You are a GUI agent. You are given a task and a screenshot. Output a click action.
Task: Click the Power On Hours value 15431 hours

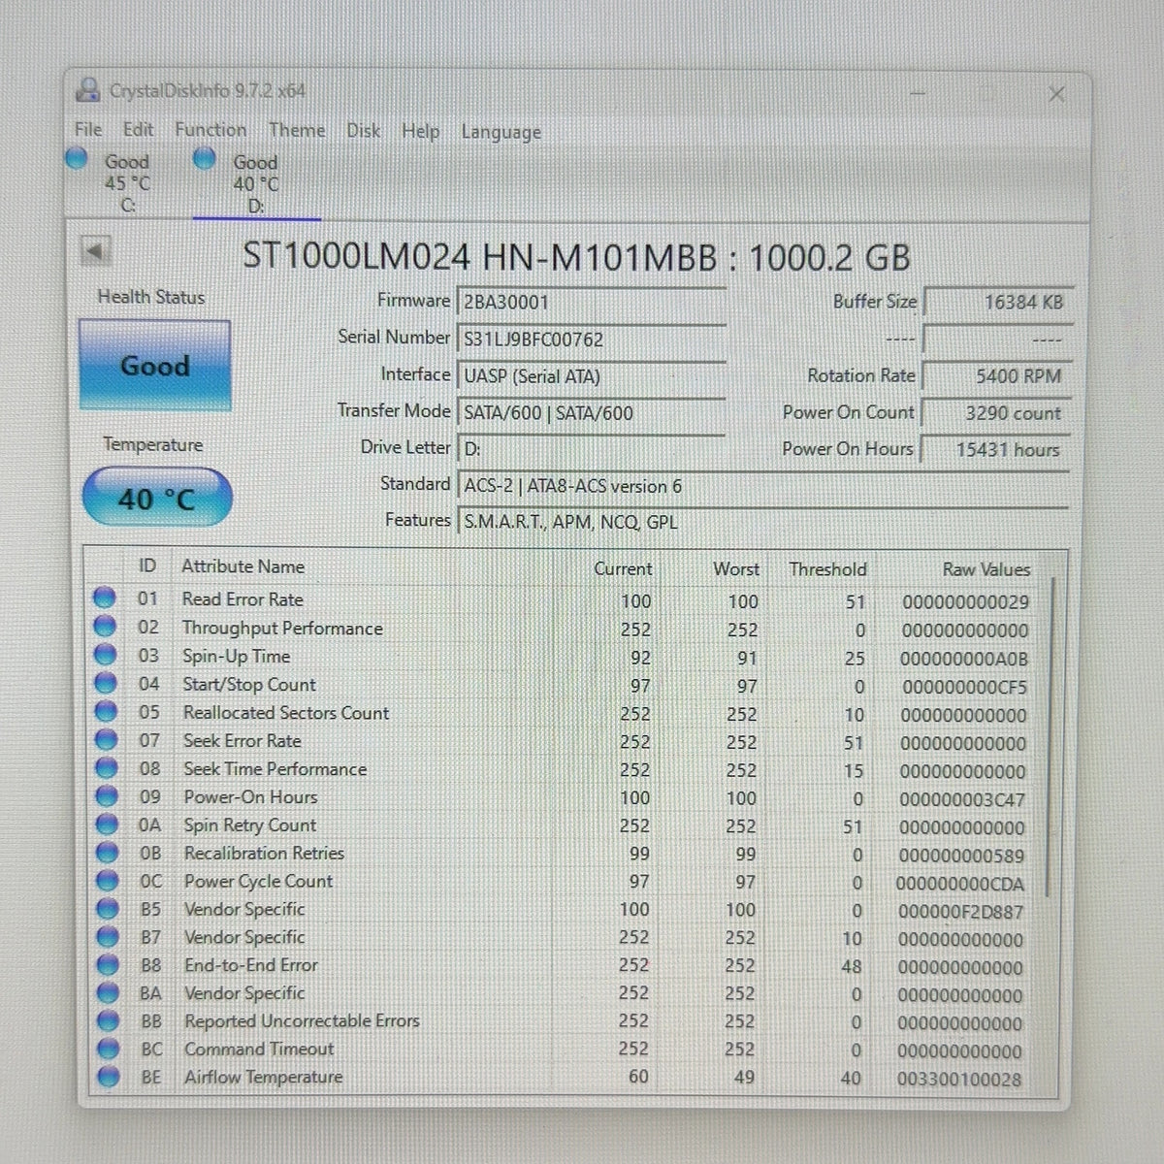click(x=995, y=449)
